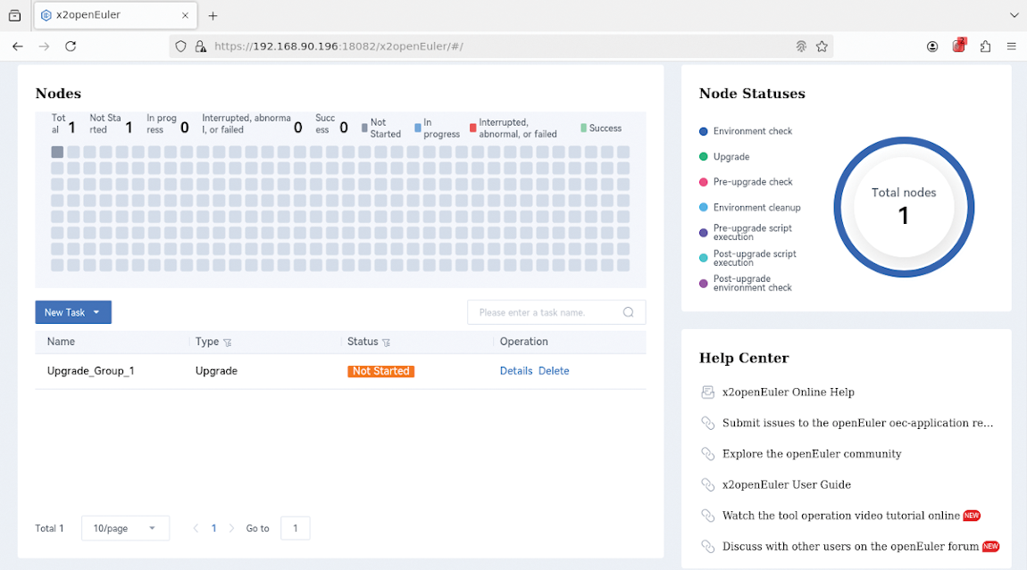This screenshot has width=1027, height=570.
Task: Open the tool operation video tutorial link
Action: [x=841, y=516]
